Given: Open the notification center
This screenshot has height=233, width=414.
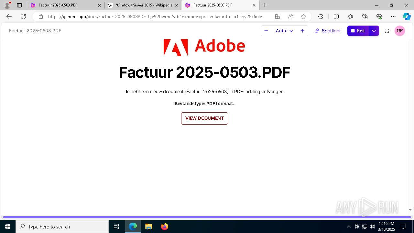Looking at the screenshot, I should 403,227.
